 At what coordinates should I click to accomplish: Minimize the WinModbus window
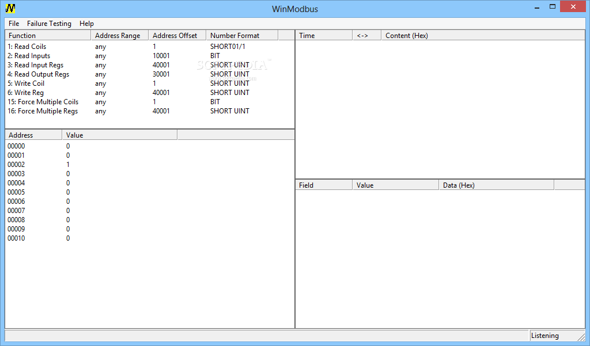click(537, 7)
